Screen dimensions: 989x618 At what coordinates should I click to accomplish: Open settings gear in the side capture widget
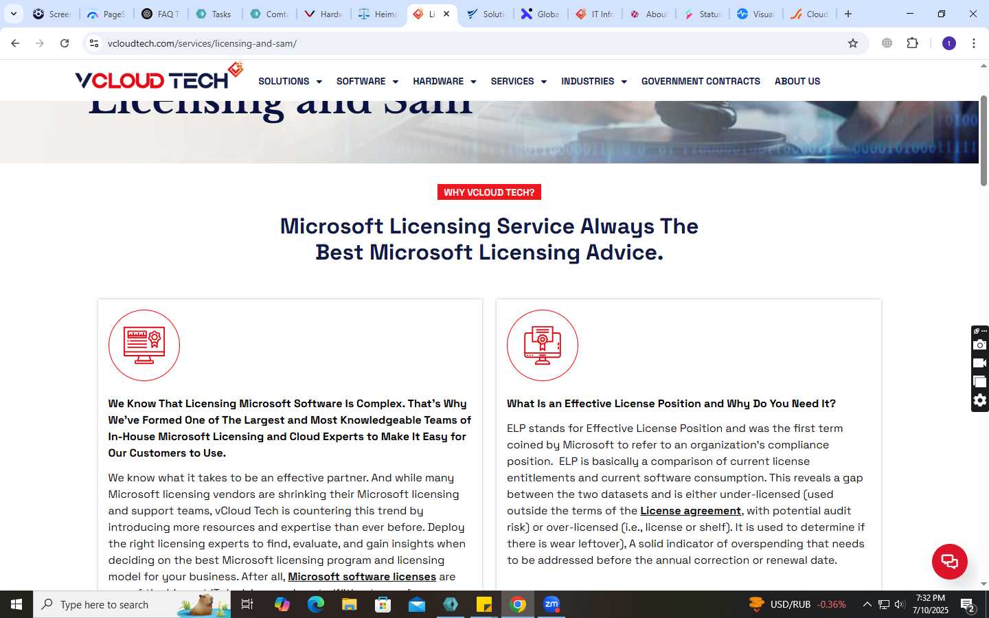coord(980,400)
